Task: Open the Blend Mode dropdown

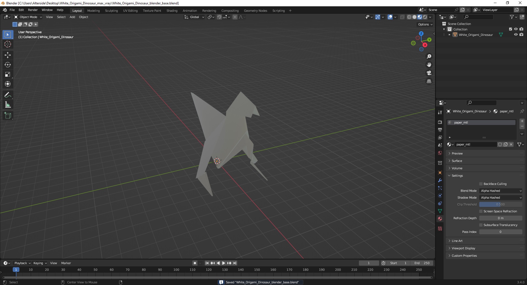Action: pos(501,191)
